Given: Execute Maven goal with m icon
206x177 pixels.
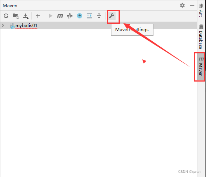Looking at the screenshot, I should [x=60, y=16].
